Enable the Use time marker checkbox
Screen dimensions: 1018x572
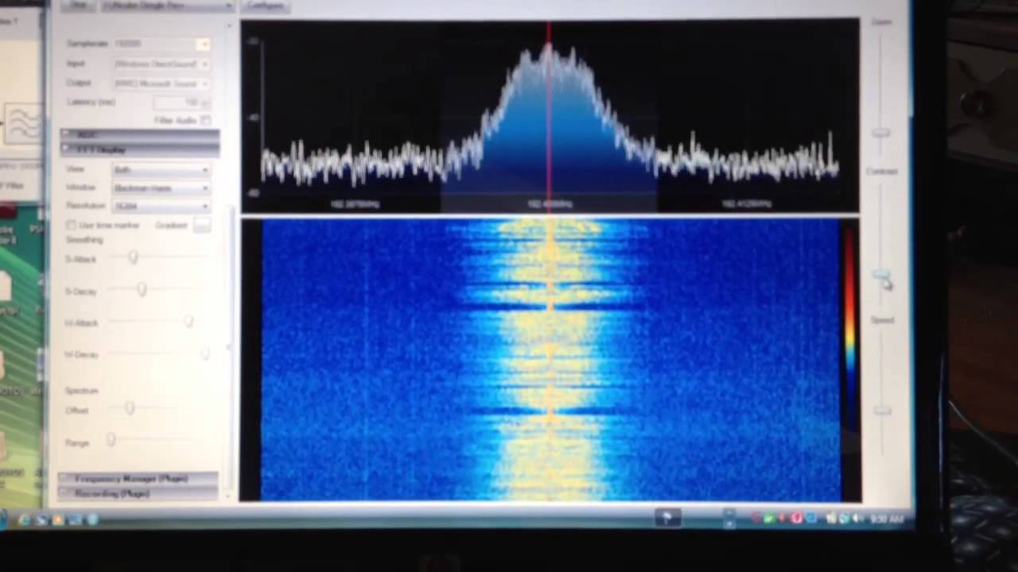[x=72, y=226]
